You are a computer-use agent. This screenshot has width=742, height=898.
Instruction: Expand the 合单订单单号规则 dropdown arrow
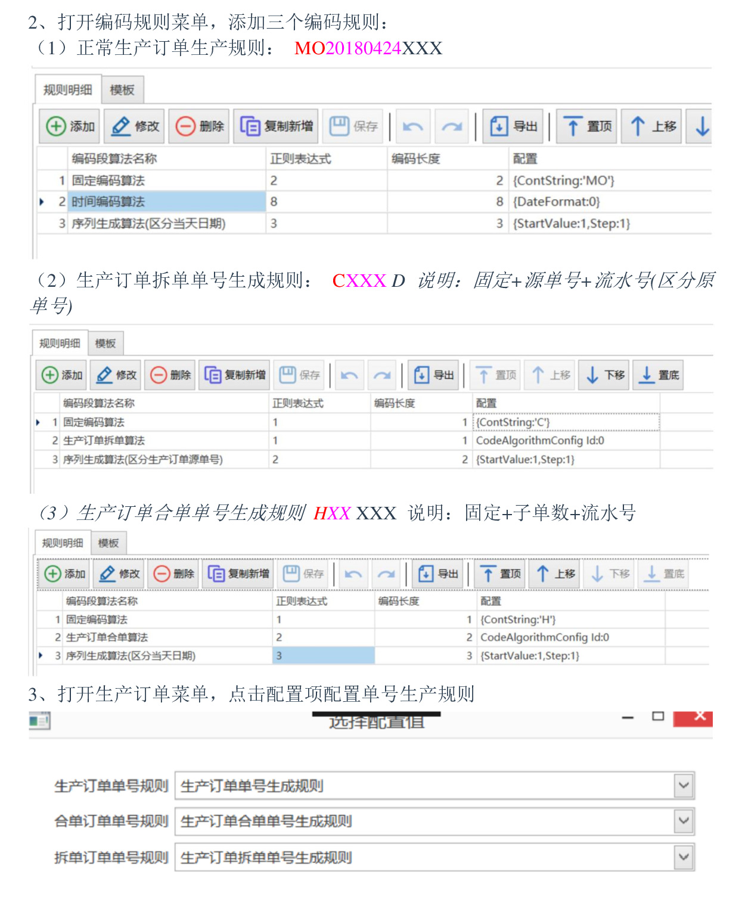[x=684, y=822]
